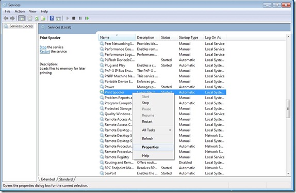296x193 pixels.
Task: Select the Remote Registry service name
Action: [117, 157]
